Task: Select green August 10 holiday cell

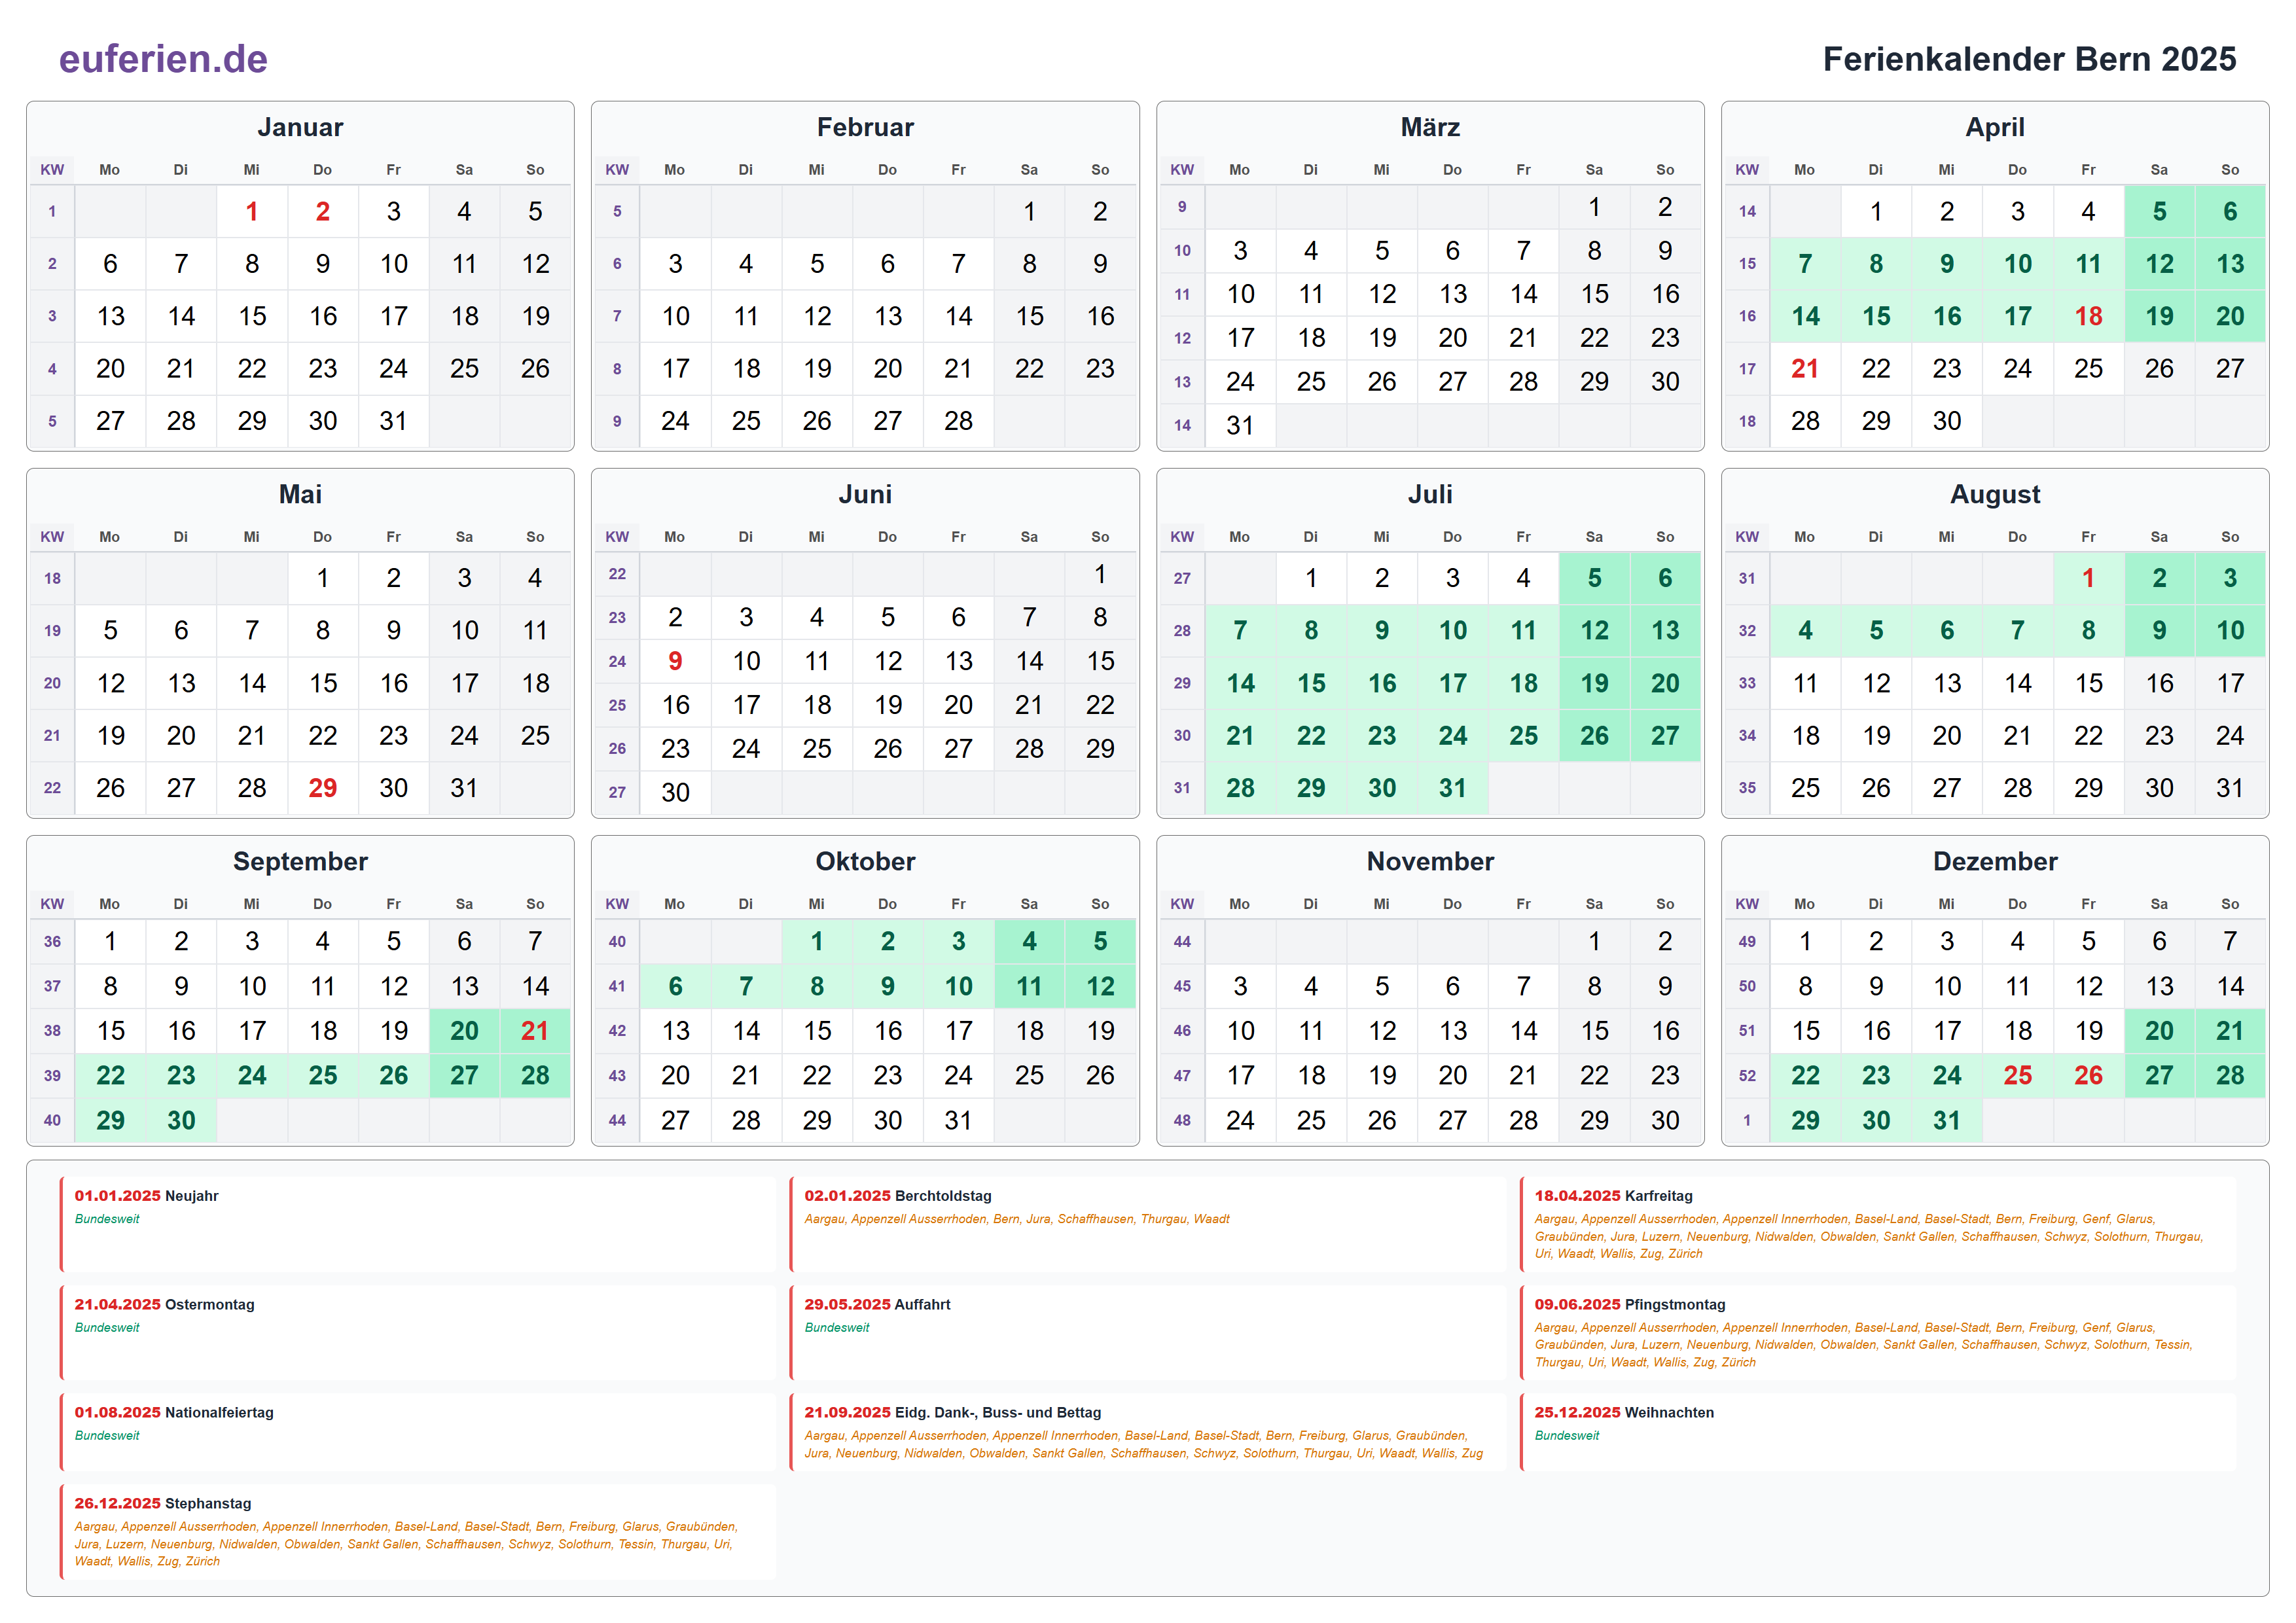Action: 2230,630
